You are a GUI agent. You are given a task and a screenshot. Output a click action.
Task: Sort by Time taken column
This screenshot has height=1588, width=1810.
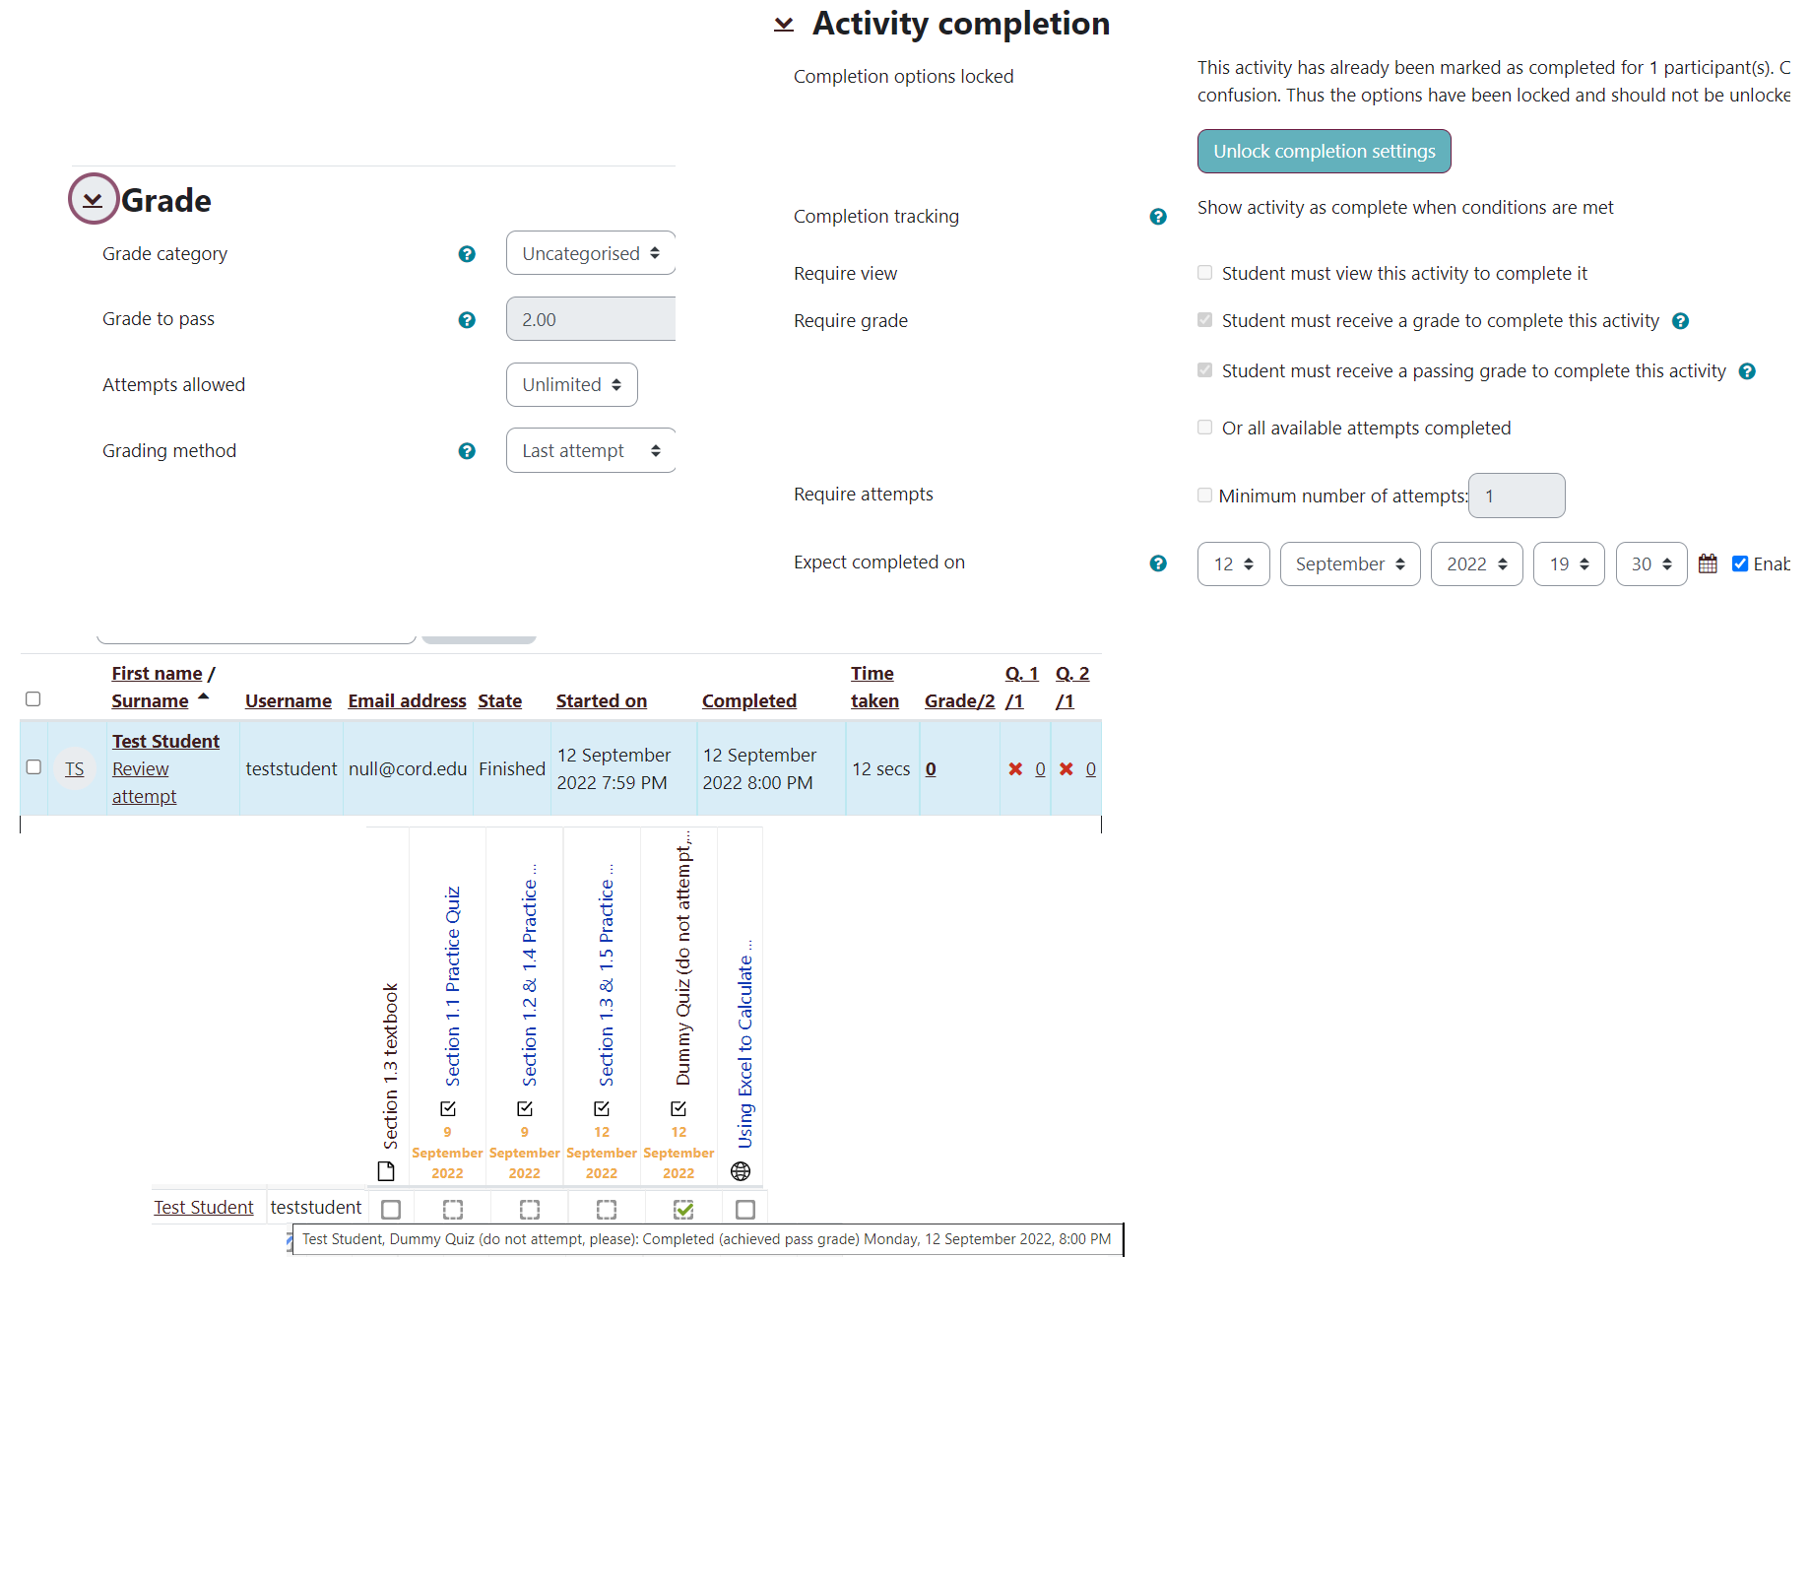[874, 688]
